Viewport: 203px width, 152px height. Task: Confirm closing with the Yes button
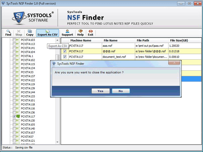[x=101, y=91]
